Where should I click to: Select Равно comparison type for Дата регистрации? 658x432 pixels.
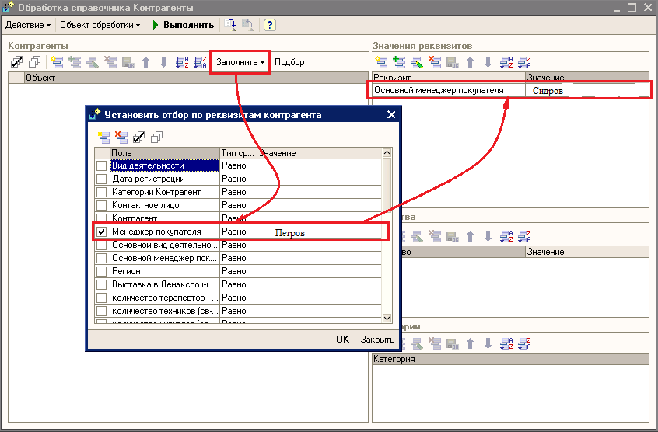(x=237, y=179)
